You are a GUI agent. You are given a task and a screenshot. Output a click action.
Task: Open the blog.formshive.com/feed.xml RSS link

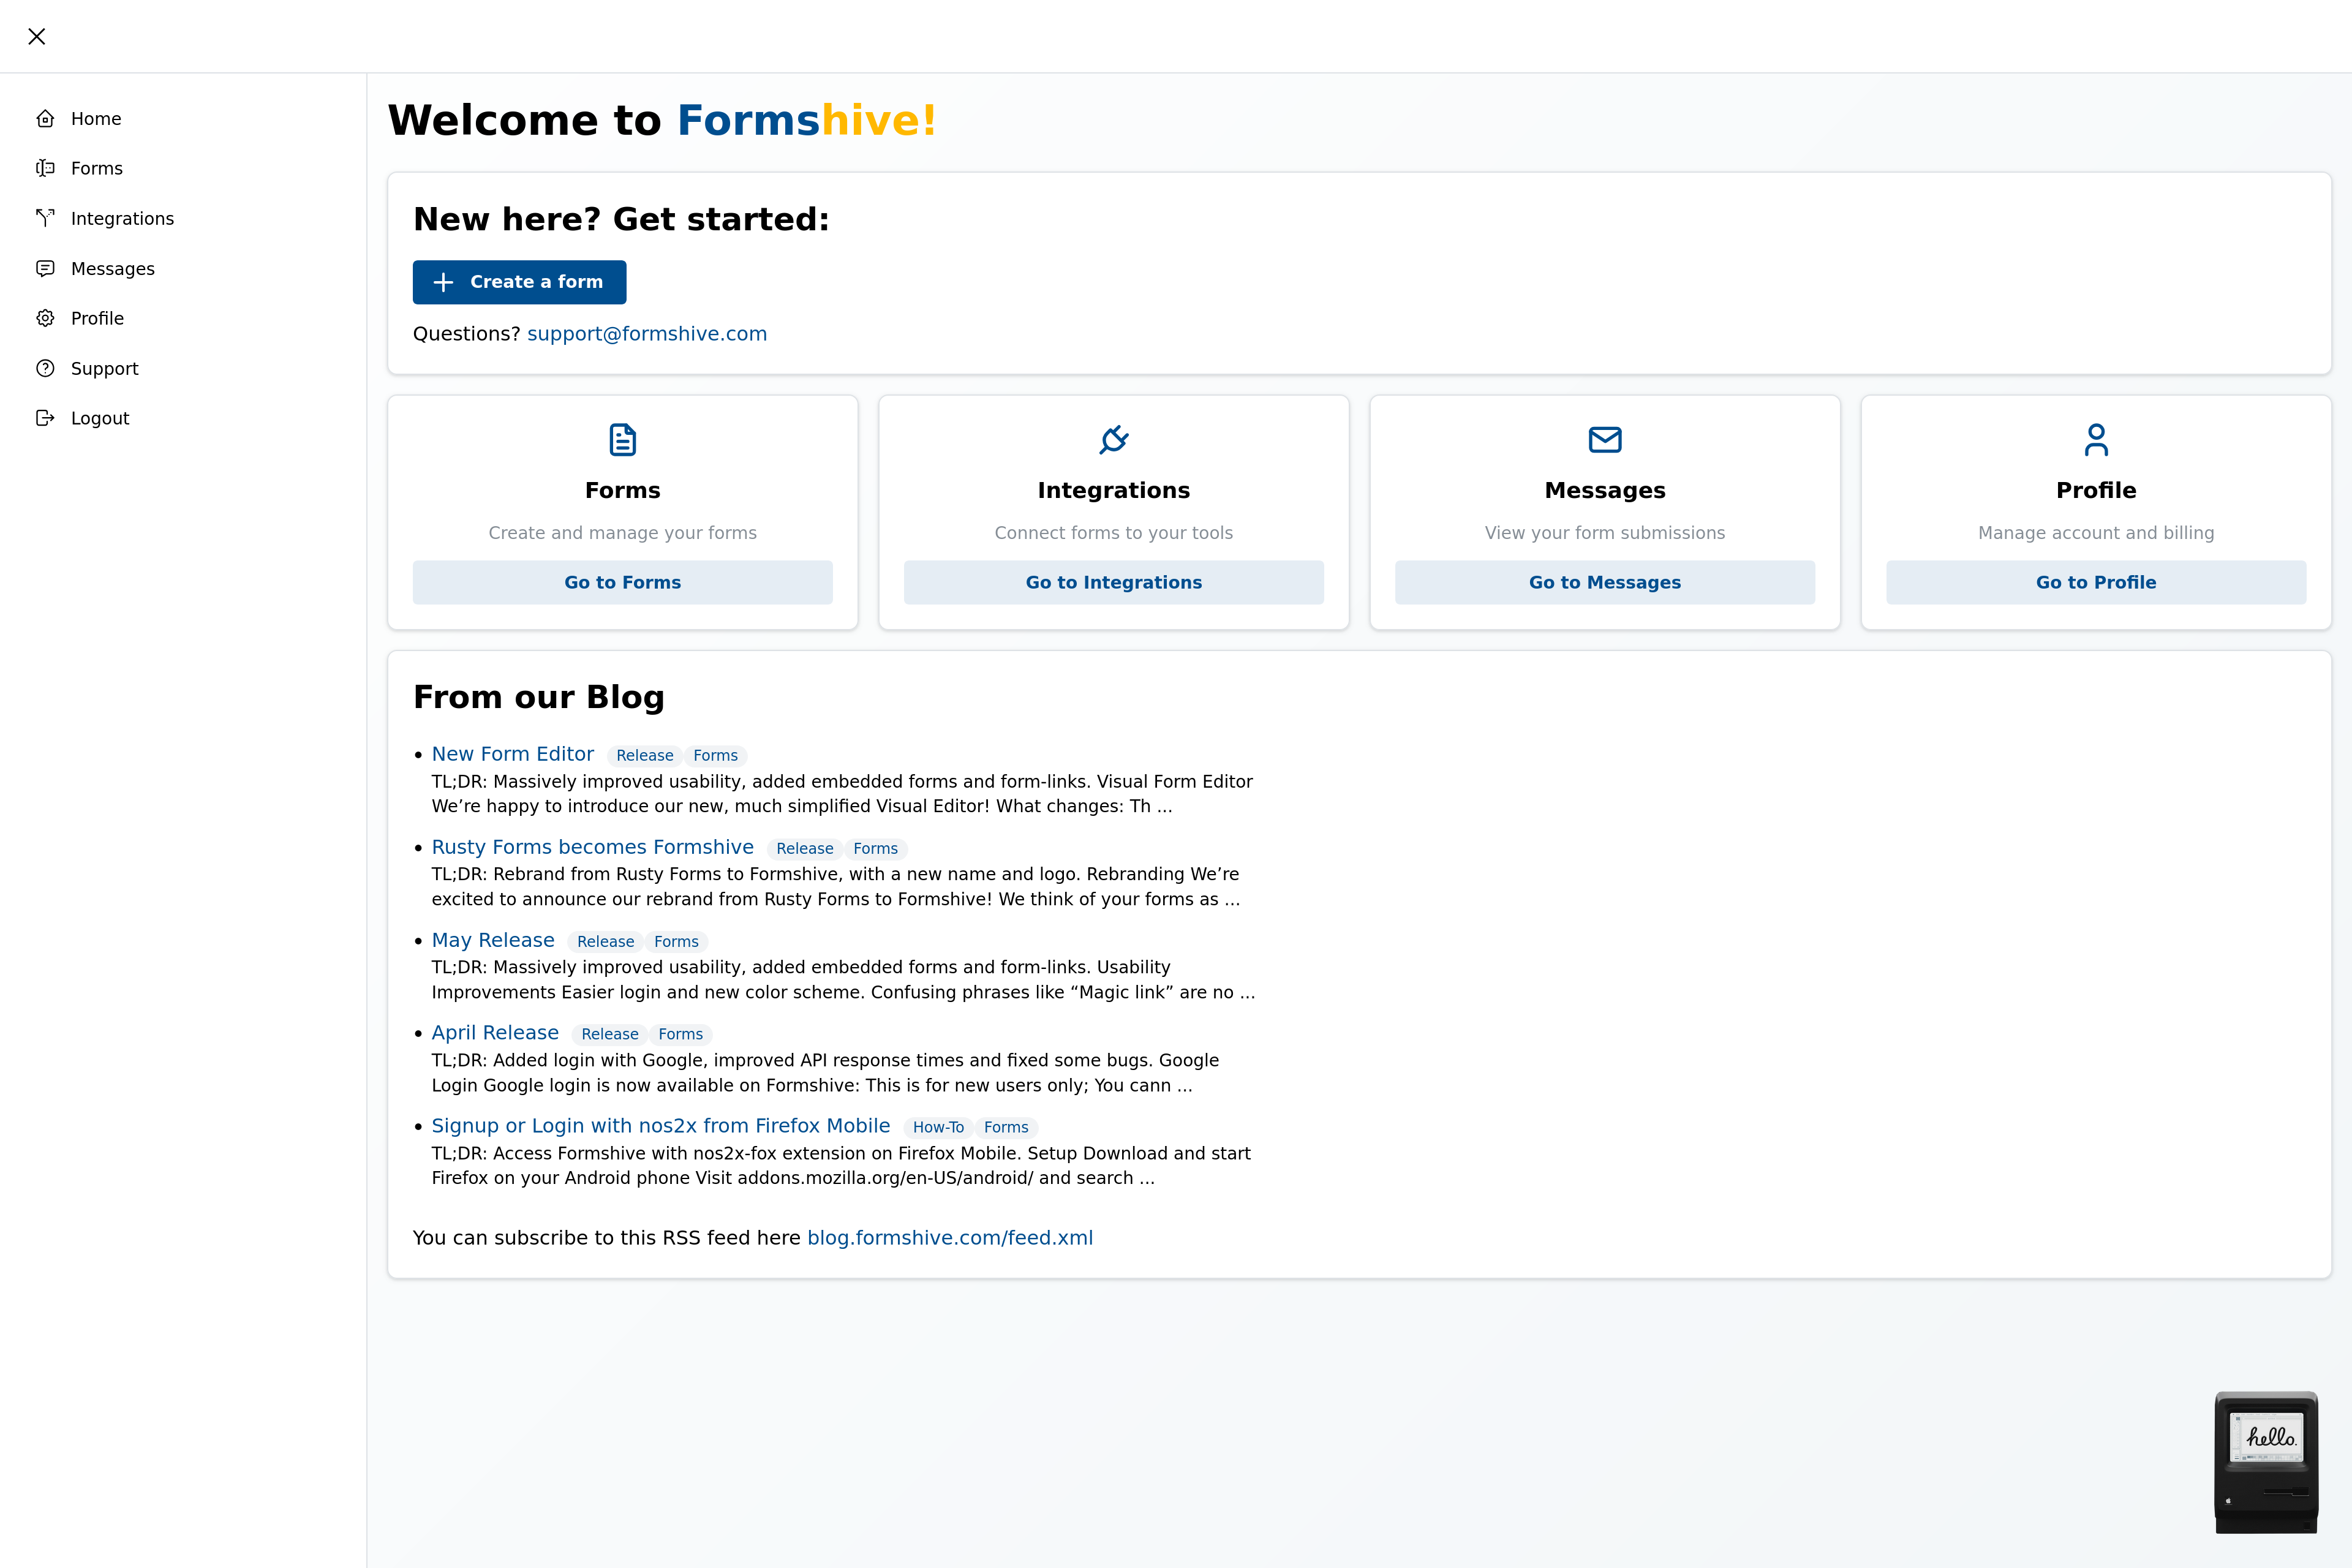coord(950,1238)
